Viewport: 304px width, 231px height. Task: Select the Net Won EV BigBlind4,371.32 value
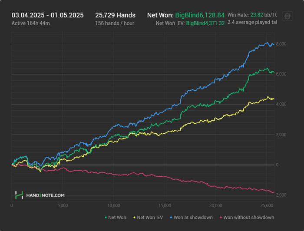(205, 23)
